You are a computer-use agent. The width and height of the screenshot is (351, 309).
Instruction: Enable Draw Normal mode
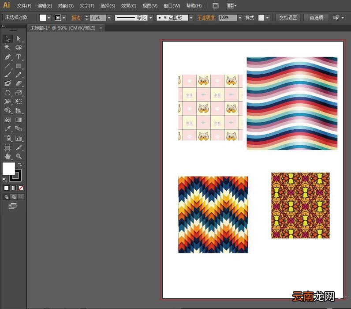[x=7, y=197]
